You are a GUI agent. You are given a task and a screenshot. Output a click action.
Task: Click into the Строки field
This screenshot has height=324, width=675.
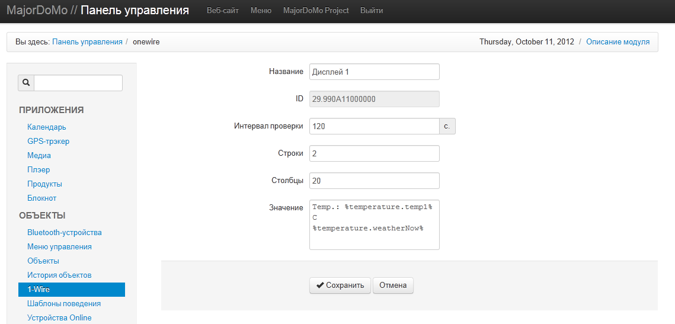[374, 153]
